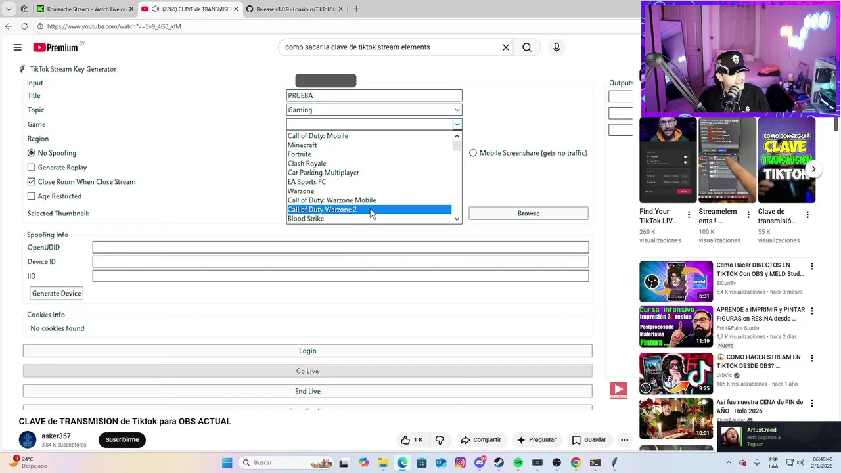Open the Topic dropdown showing Gaming
The height and width of the screenshot is (473, 841).
pyautogui.click(x=375, y=110)
